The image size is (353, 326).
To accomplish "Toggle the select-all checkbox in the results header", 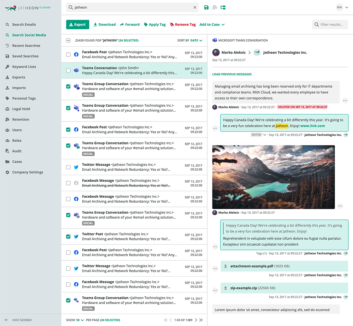I will [68, 40].
